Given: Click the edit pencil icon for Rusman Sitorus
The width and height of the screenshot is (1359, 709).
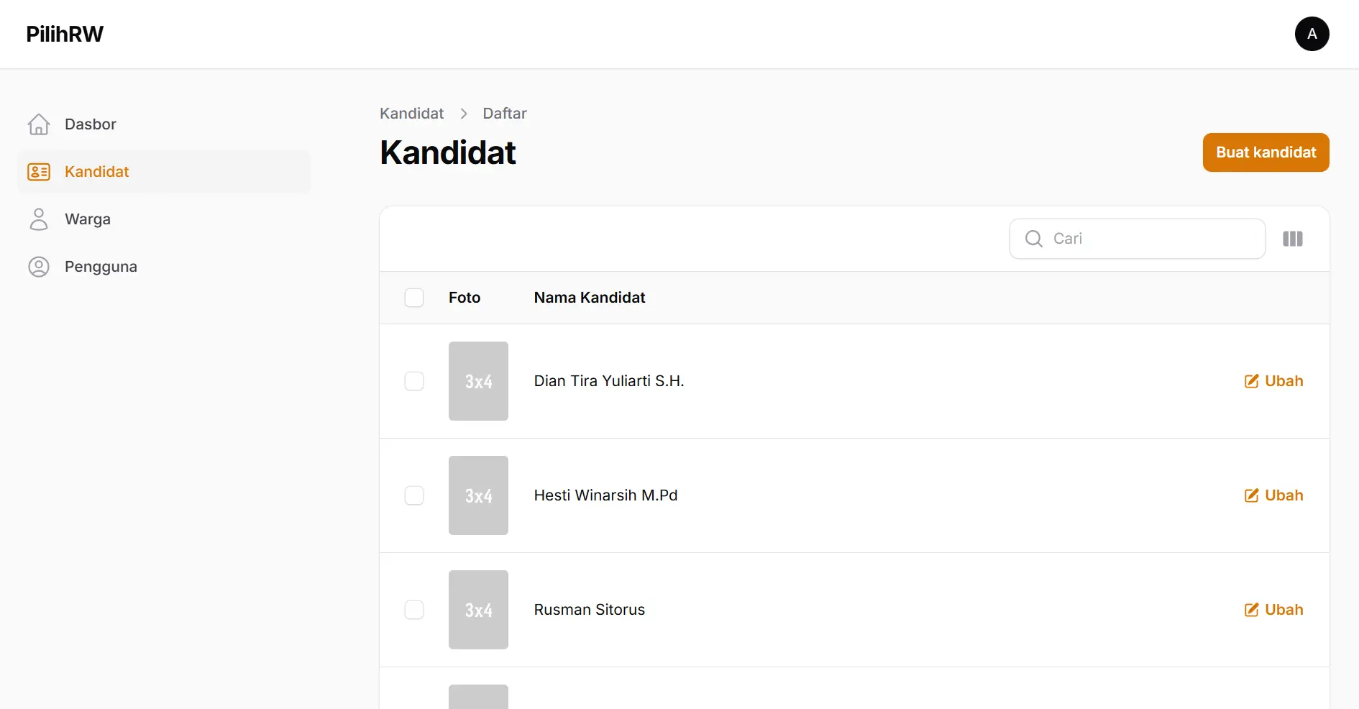Looking at the screenshot, I should (1251, 610).
